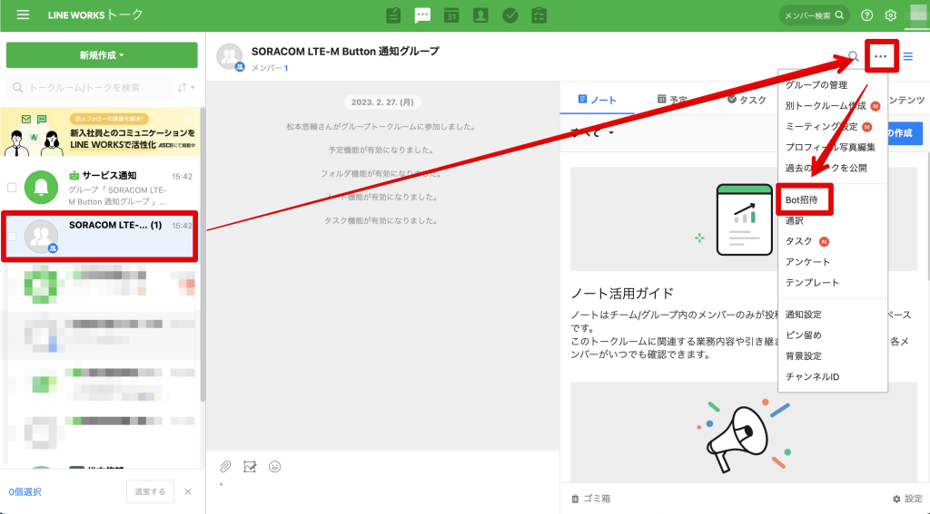Click the three-dots more options button
This screenshot has width=930, height=514.
[x=880, y=56]
